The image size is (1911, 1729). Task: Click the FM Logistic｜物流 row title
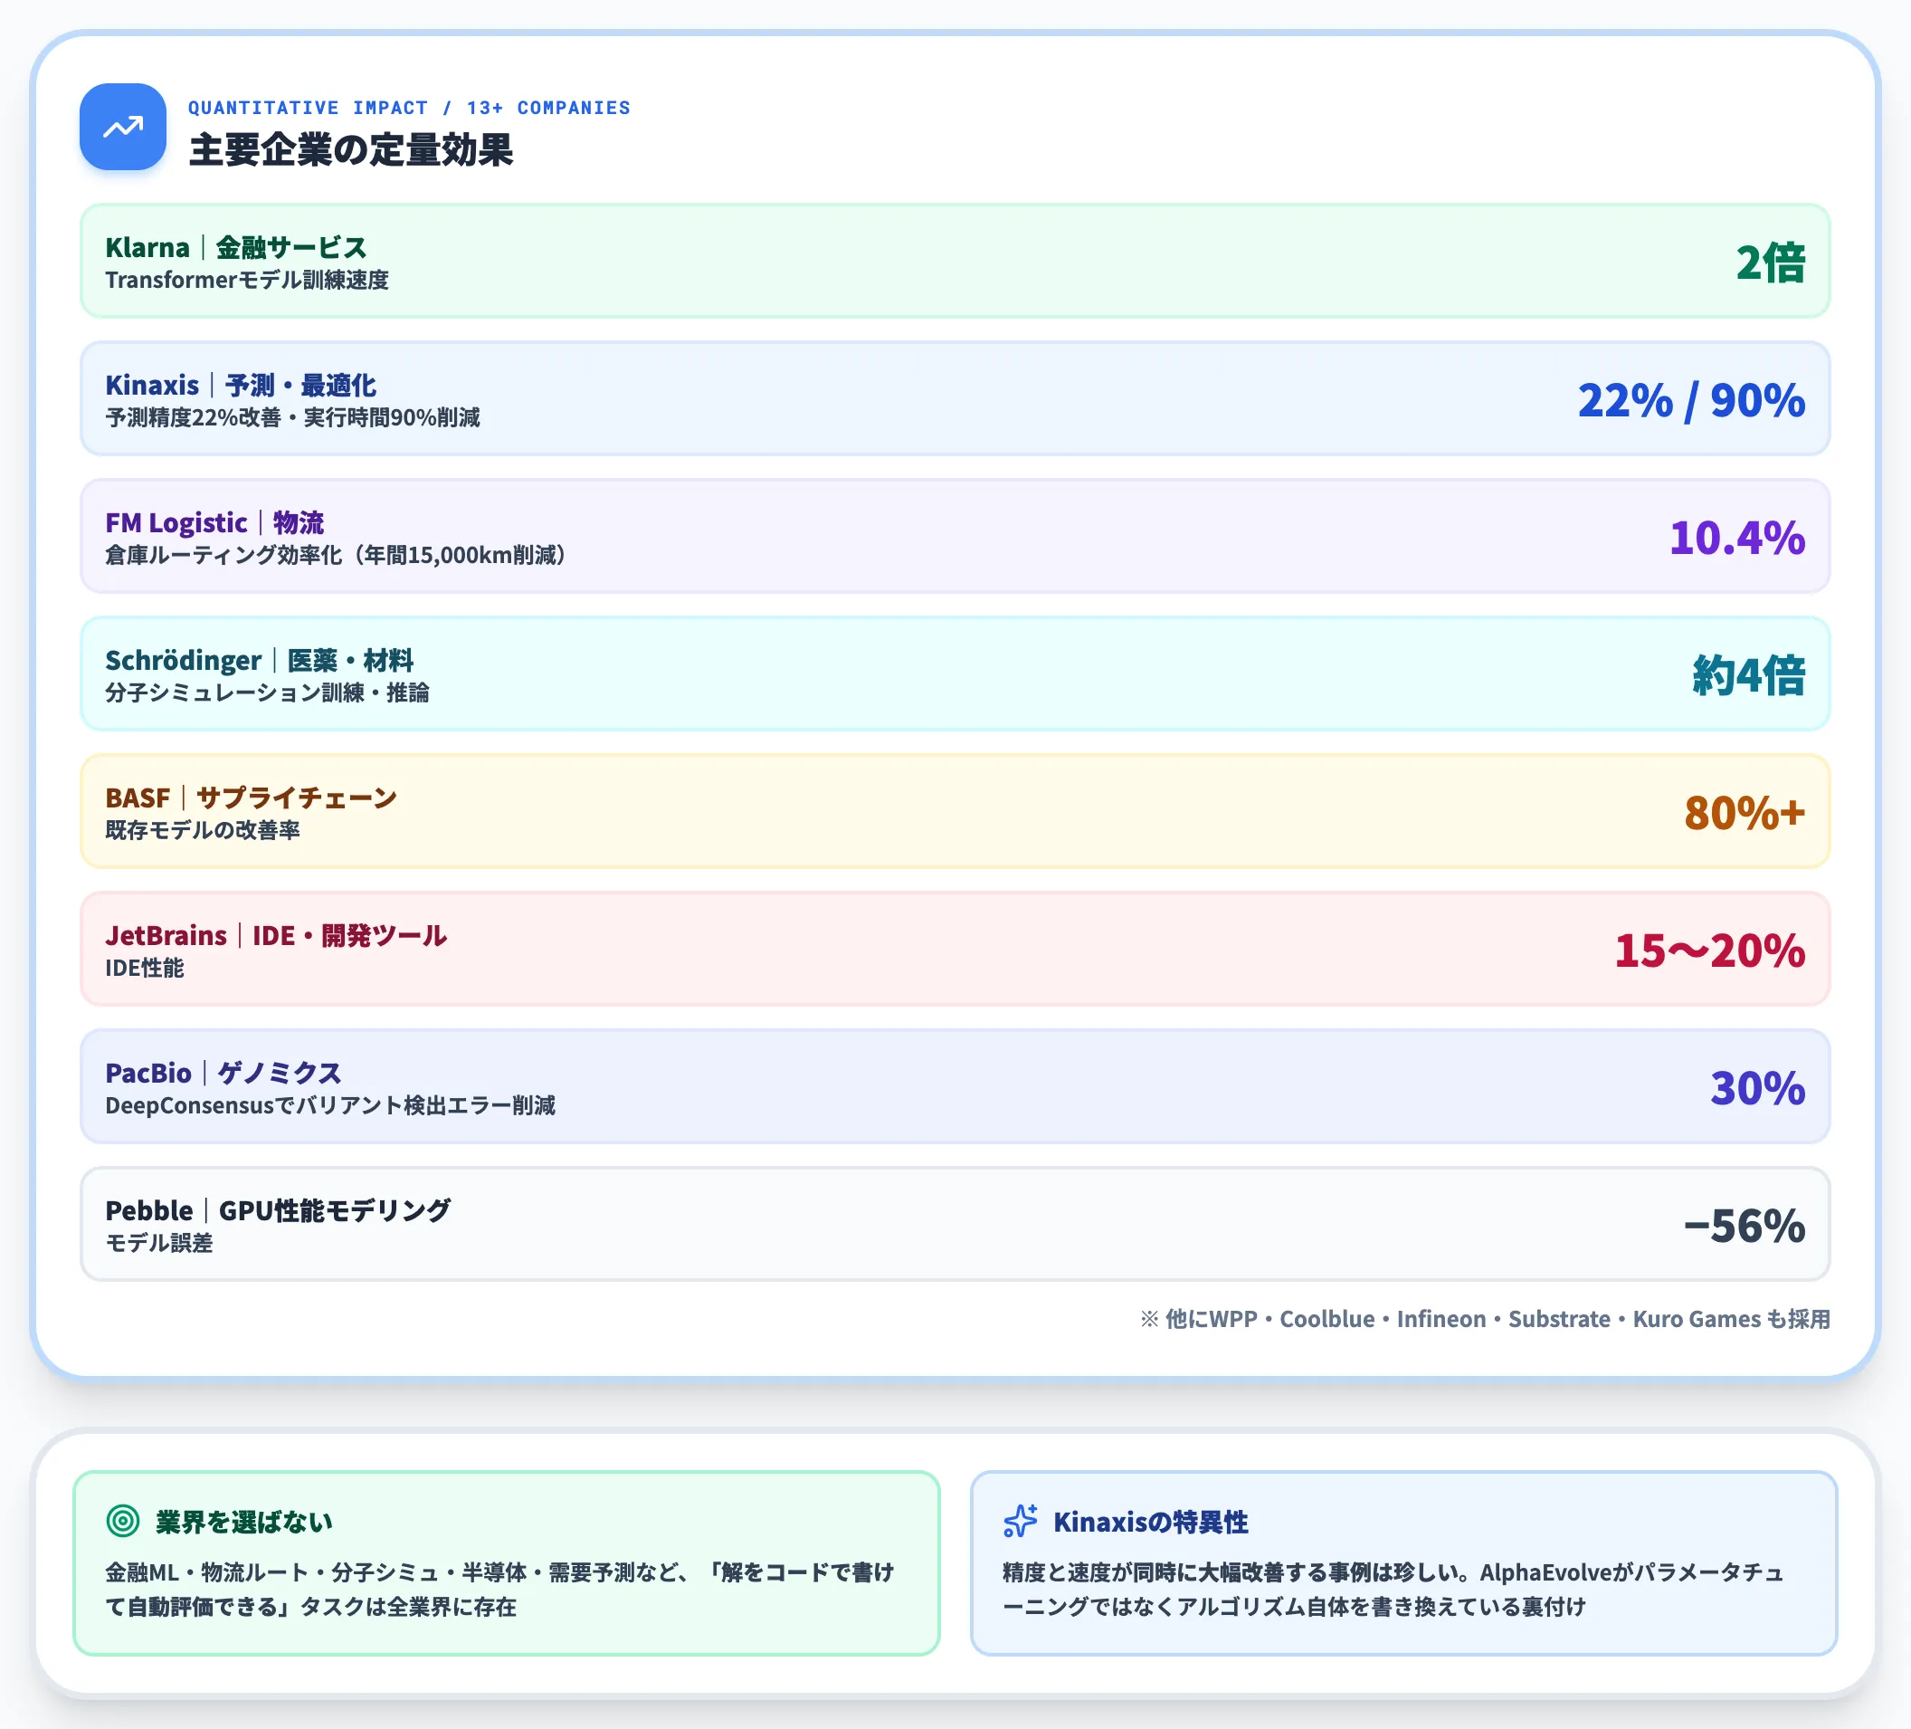pyautogui.click(x=214, y=522)
